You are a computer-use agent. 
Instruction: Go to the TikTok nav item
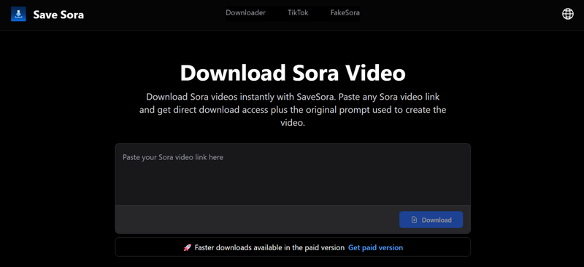pos(298,12)
